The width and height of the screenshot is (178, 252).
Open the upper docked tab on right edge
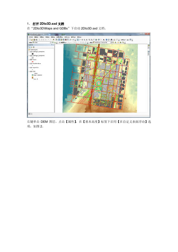(149, 47)
